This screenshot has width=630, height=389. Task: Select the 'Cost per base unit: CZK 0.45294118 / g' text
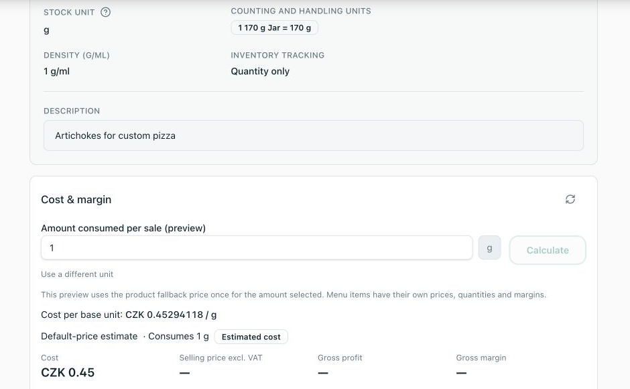coord(129,315)
